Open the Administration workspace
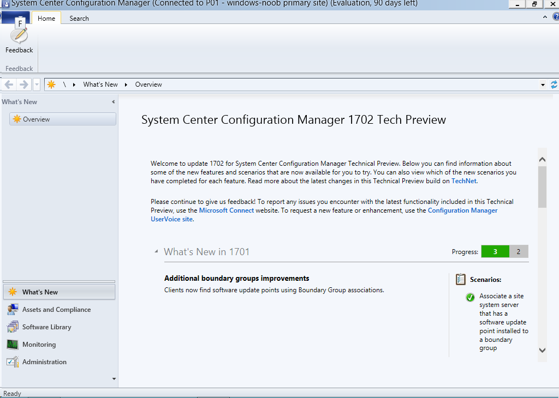Viewport: 559px width, 398px height. tap(59, 361)
